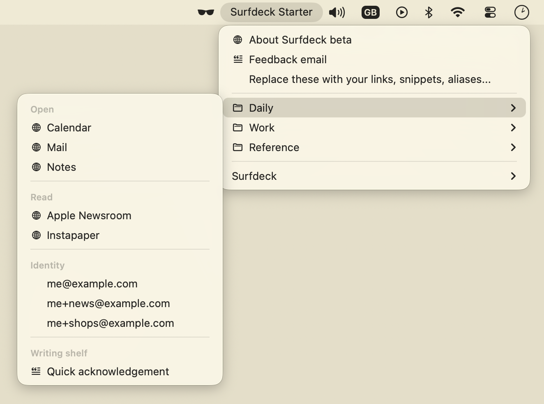The width and height of the screenshot is (544, 404).
Task: Click the folder icon next to Reference
Action: [x=238, y=147]
